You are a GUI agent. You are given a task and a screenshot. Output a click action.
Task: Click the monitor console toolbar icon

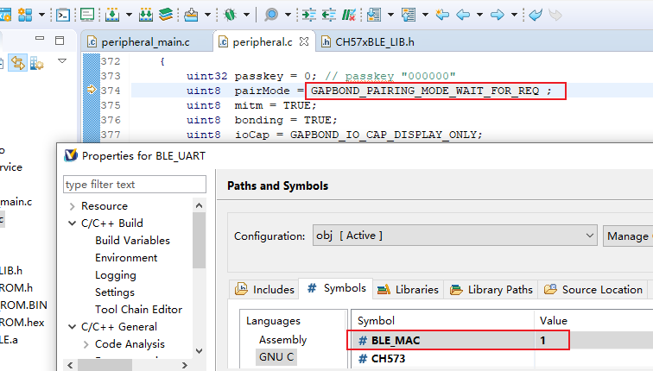click(87, 14)
